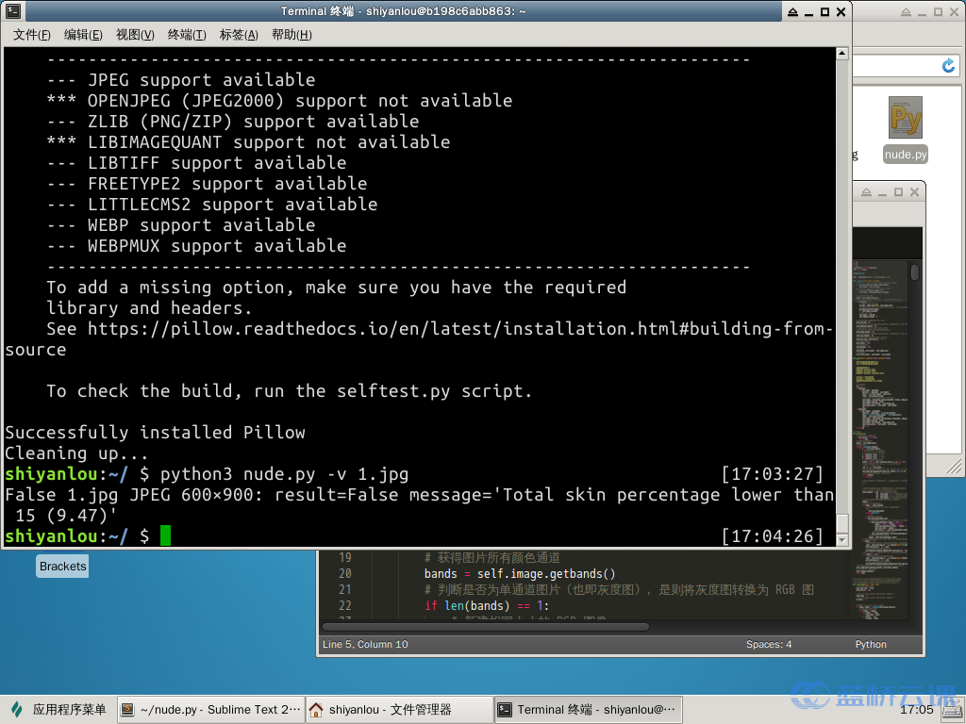Open the 编辑 menu in Terminal

click(x=83, y=35)
